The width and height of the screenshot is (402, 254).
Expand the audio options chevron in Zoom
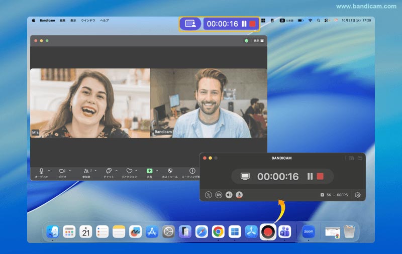click(x=49, y=171)
